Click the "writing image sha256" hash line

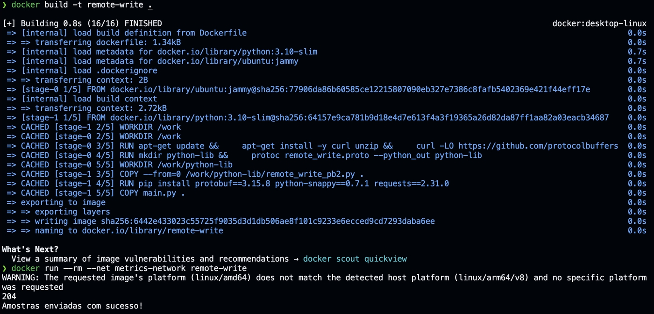(235, 221)
